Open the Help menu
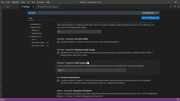Image resolution: width=180 pixels, height=101 pixels. 48,2
